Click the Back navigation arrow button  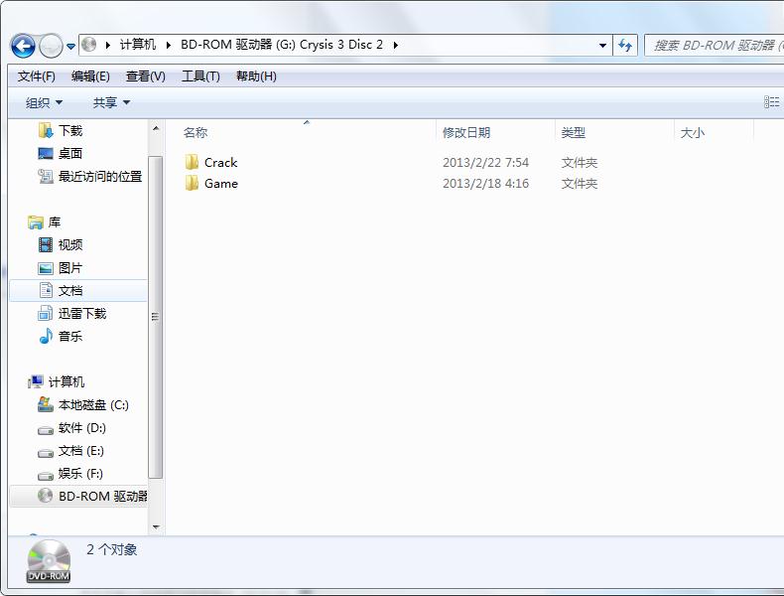[23, 46]
